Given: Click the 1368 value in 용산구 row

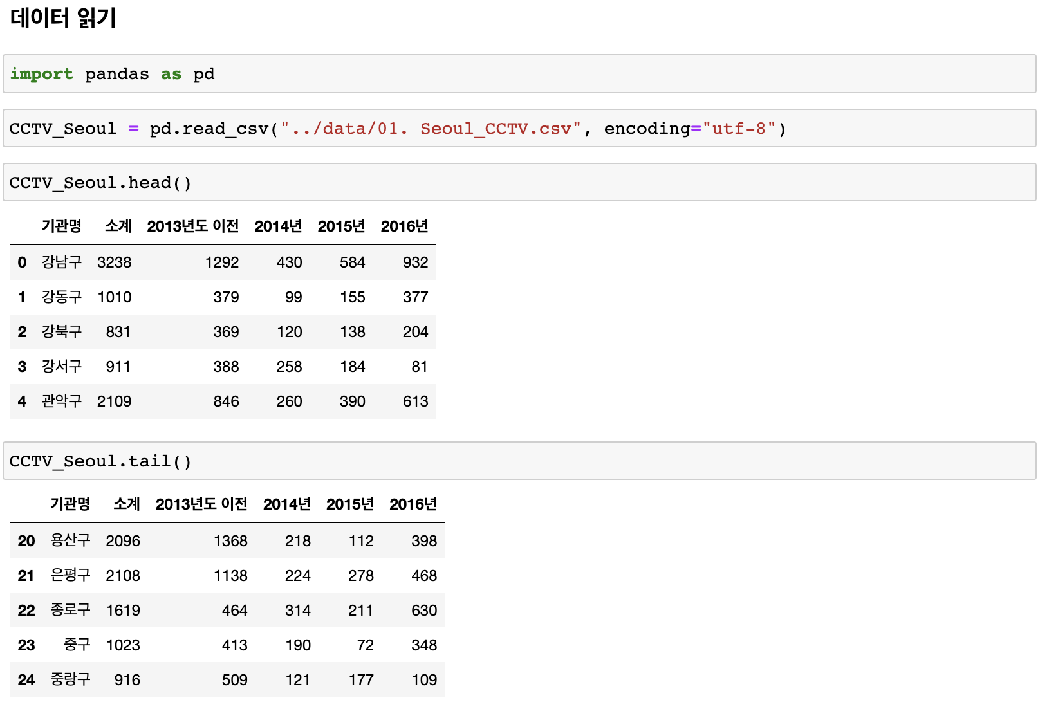Looking at the screenshot, I should coord(230,541).
